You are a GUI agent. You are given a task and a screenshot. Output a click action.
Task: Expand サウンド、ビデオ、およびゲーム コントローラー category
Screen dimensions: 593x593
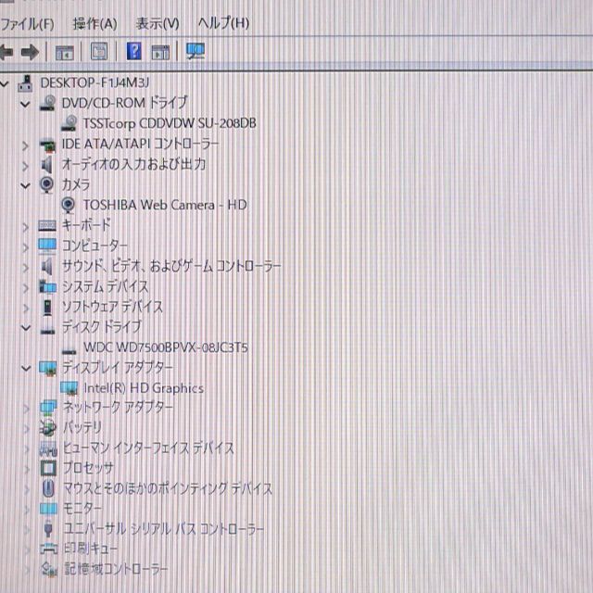click(x=25, y=268)
